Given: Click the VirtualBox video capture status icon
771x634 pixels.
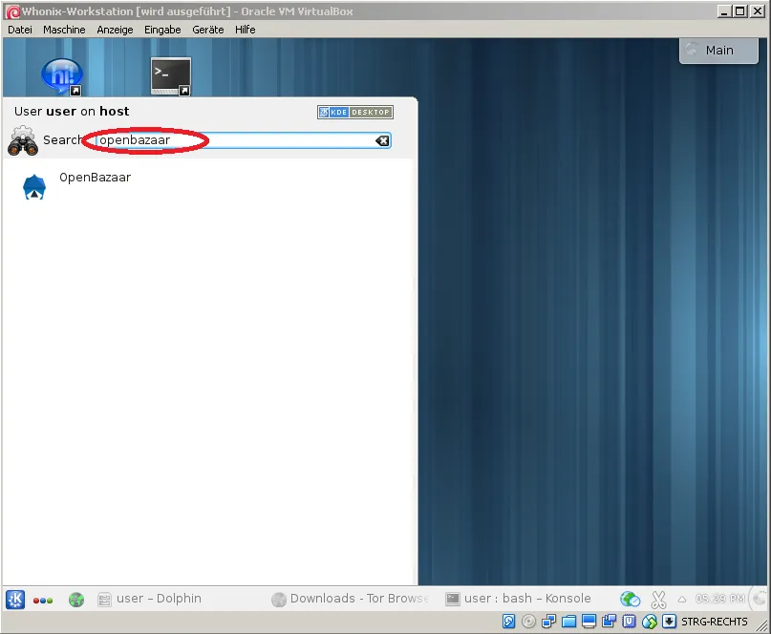Looking at the screenshot, I should pos(609,622).
